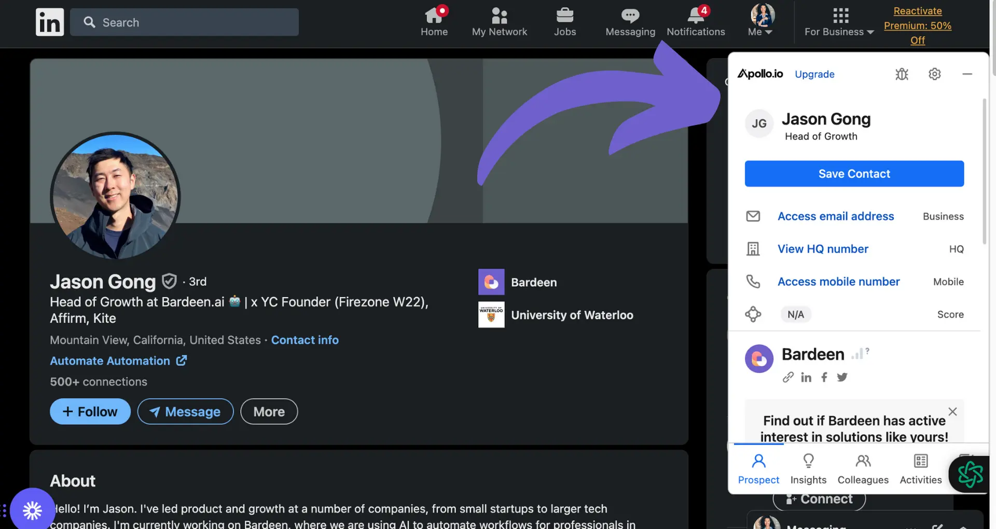Open Apollo settings gear icon
Viewport: 996px width, 529px height.
[934, 74]
